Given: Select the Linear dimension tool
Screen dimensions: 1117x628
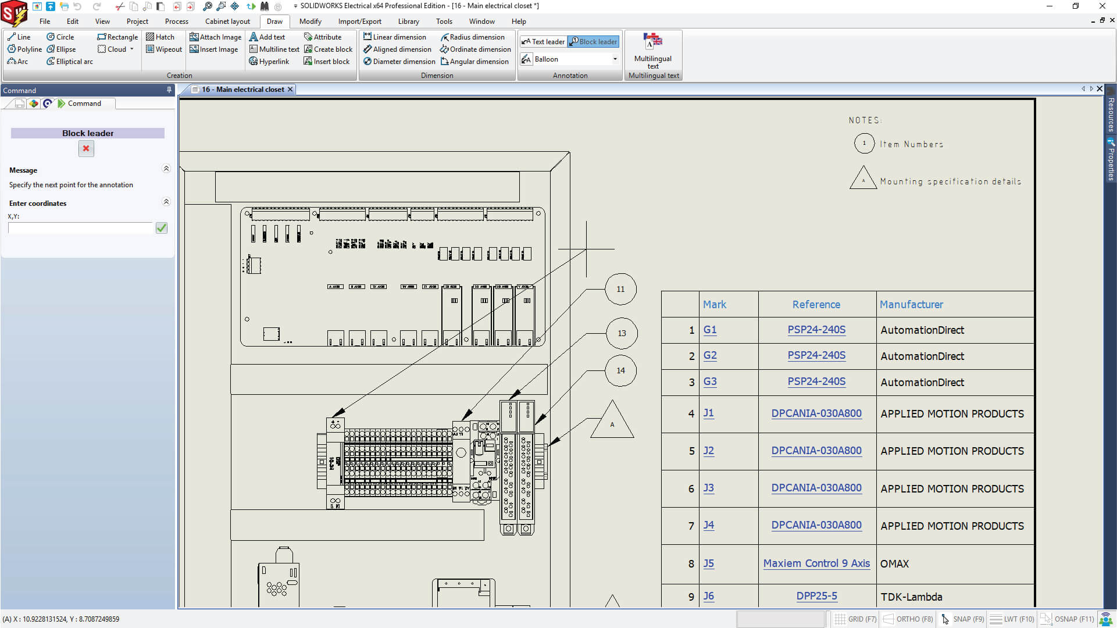Looking at the screenshot, I should tap(395, 37).
